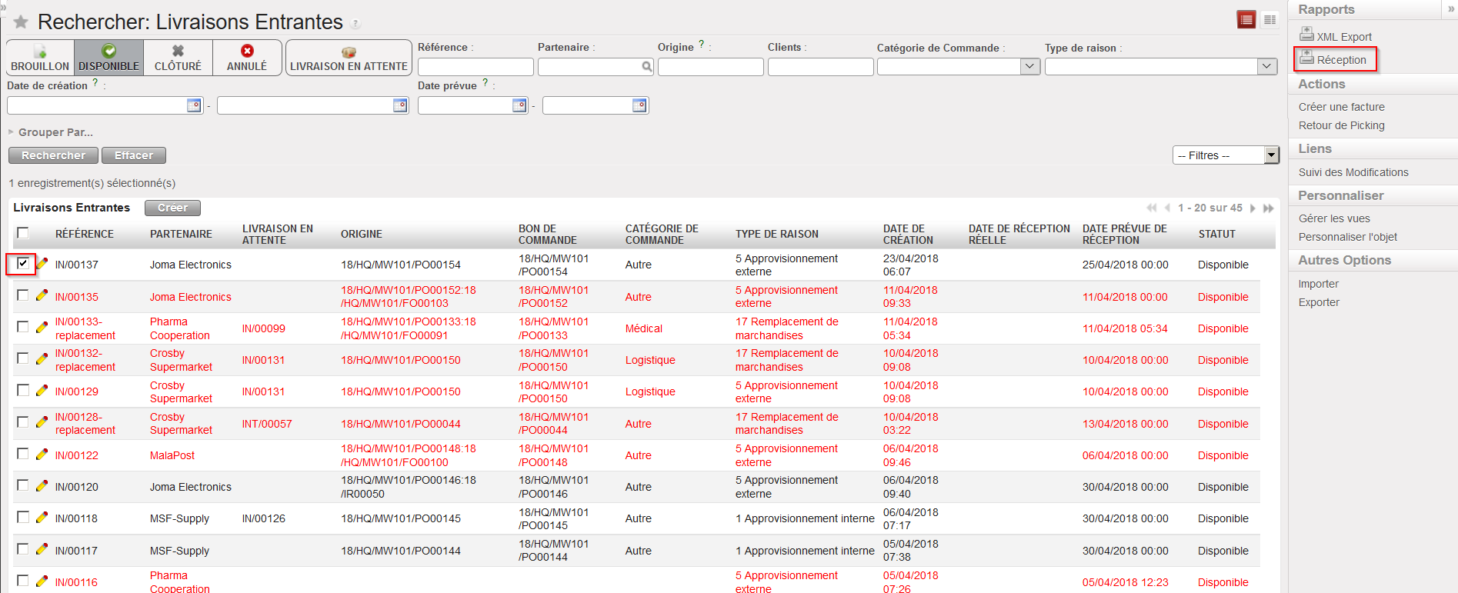
Task: Toggle the select-all header checkbox
Action: (x=23, y=233)
